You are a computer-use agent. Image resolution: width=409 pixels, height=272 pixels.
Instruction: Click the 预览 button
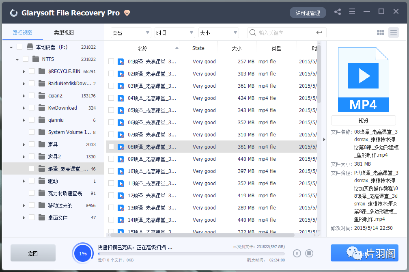pyautogui.click(x=364, y=120)
